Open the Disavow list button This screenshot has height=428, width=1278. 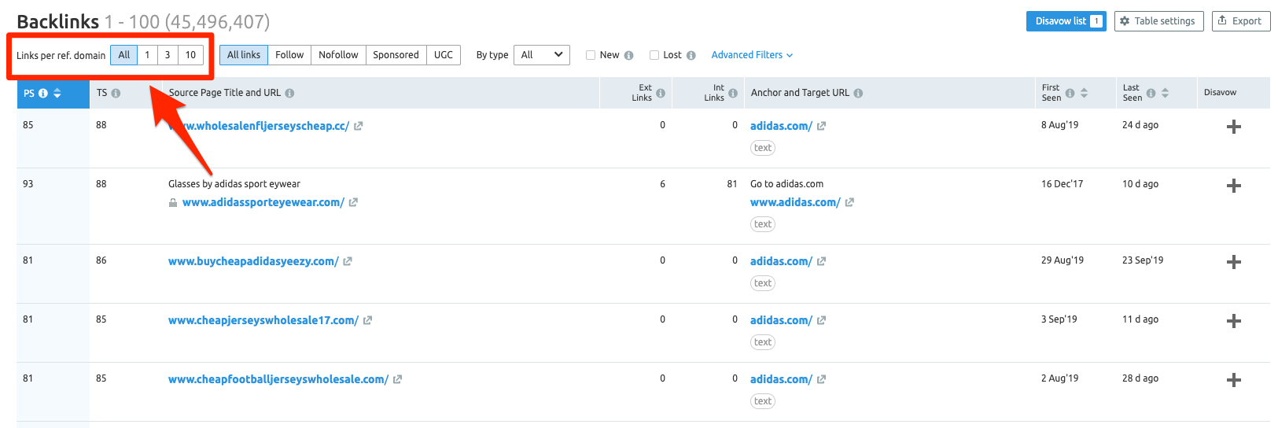coord(1066,21)
